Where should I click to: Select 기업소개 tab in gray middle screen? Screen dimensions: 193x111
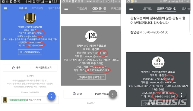click(82, 8)
